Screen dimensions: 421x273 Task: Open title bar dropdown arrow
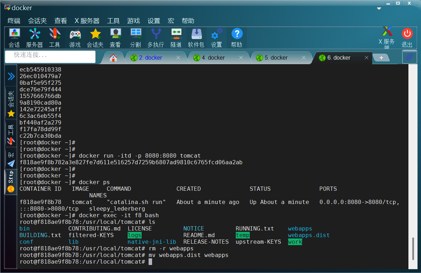click(x=379, y=9)
